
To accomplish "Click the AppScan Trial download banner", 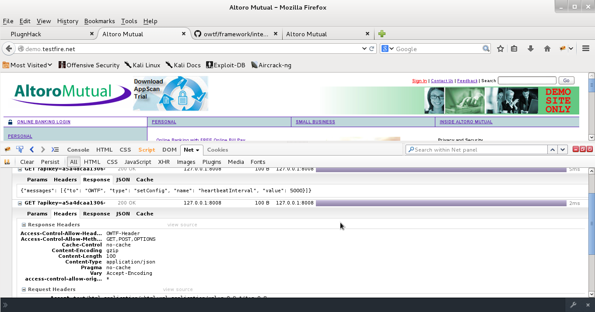I will 171,94.
